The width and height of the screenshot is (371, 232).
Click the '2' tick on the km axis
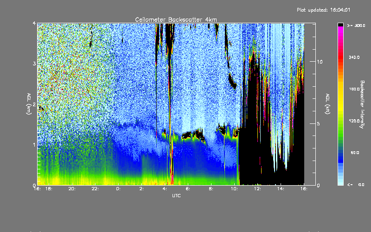pyautogui.click(x=34, y=104)
